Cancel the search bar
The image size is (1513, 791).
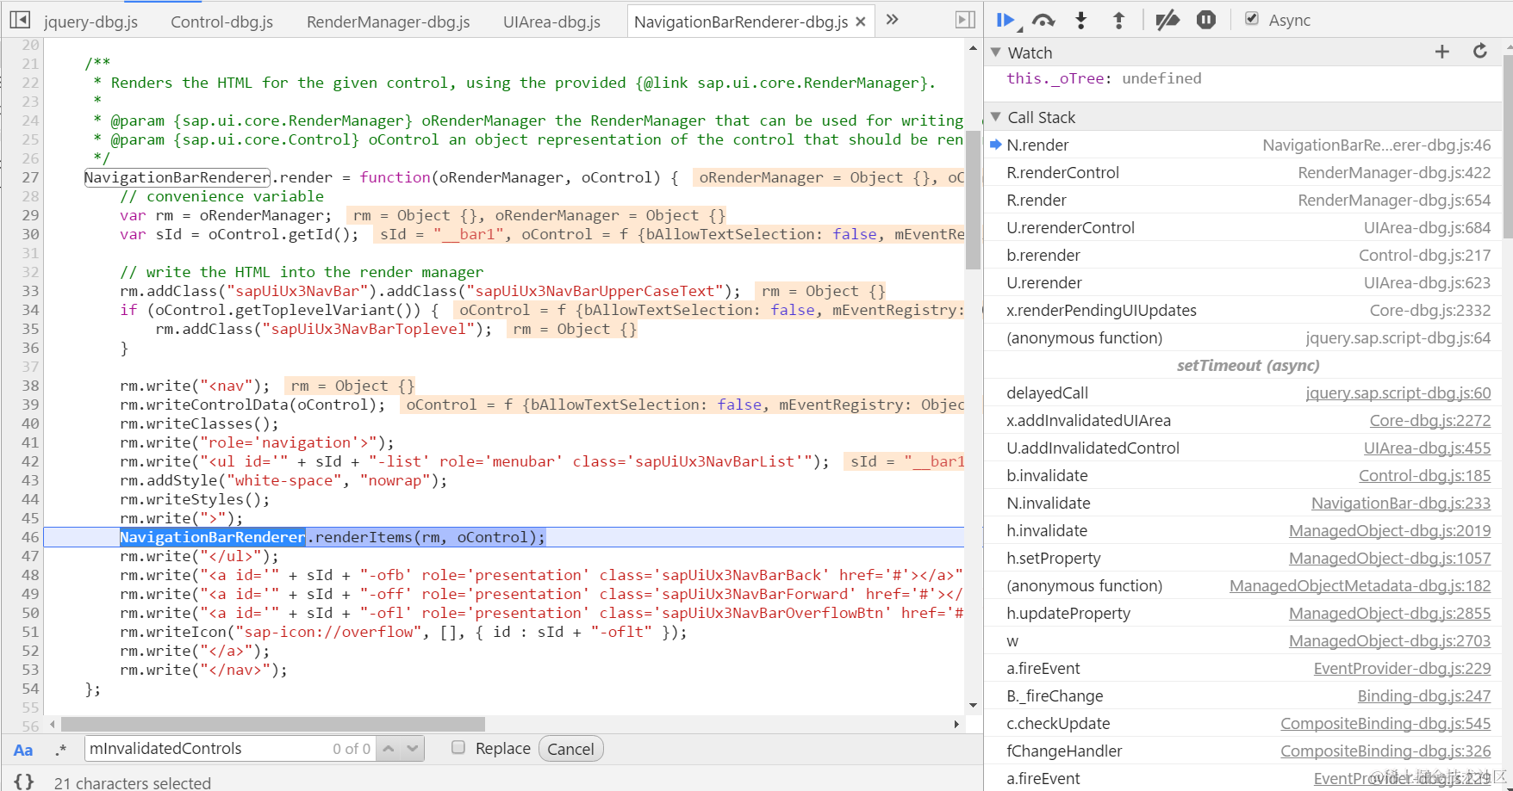(x=570, y=749)
